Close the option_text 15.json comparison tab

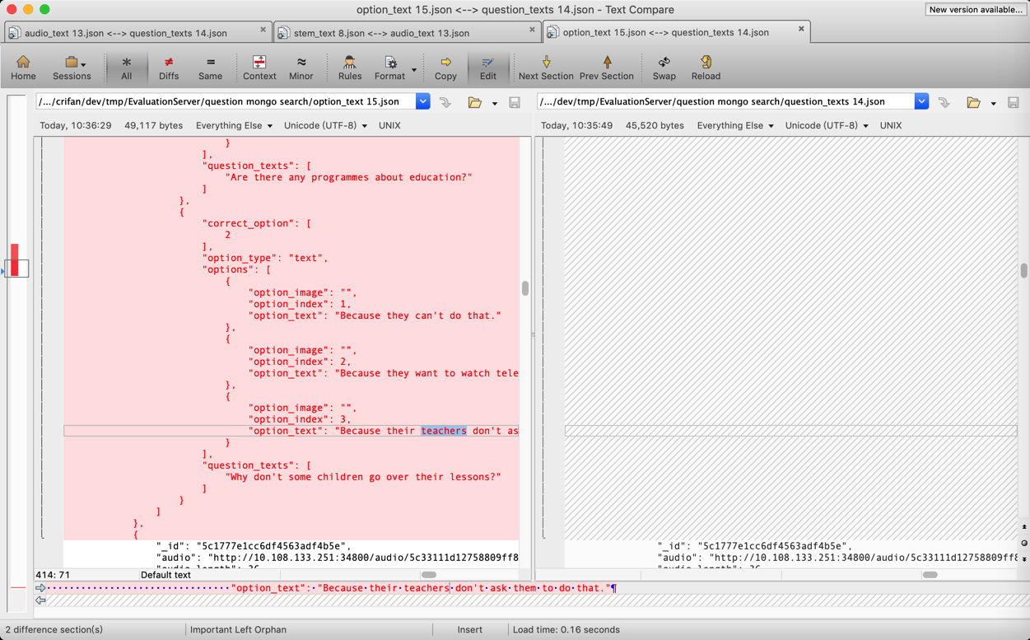pyautogui.click(x=801, y=29)
